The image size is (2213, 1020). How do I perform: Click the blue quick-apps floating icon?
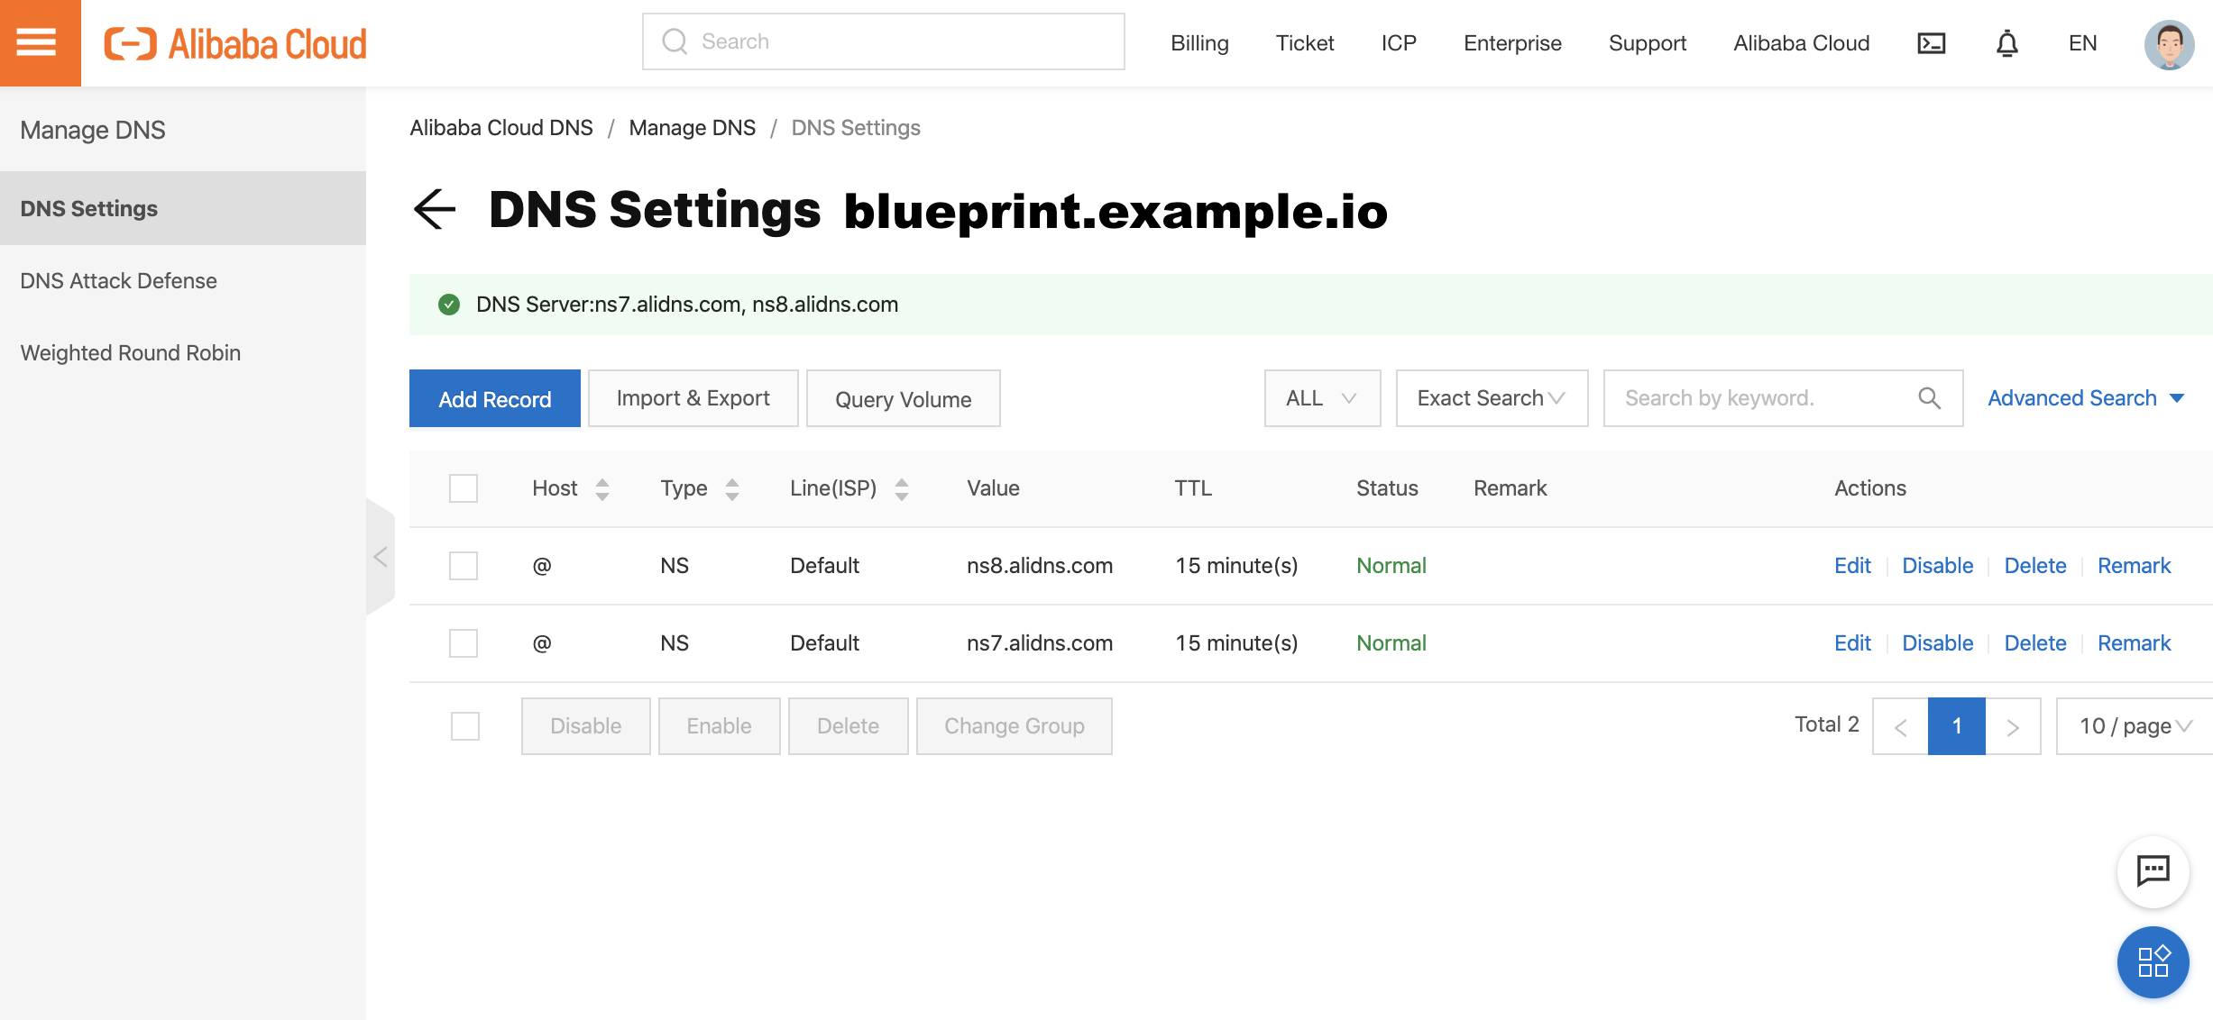[2153, 961]
